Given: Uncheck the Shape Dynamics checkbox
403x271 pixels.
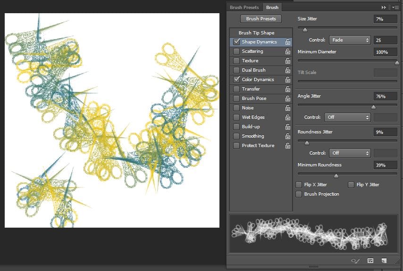Looking at the screenshot, I should click(236, 41).
